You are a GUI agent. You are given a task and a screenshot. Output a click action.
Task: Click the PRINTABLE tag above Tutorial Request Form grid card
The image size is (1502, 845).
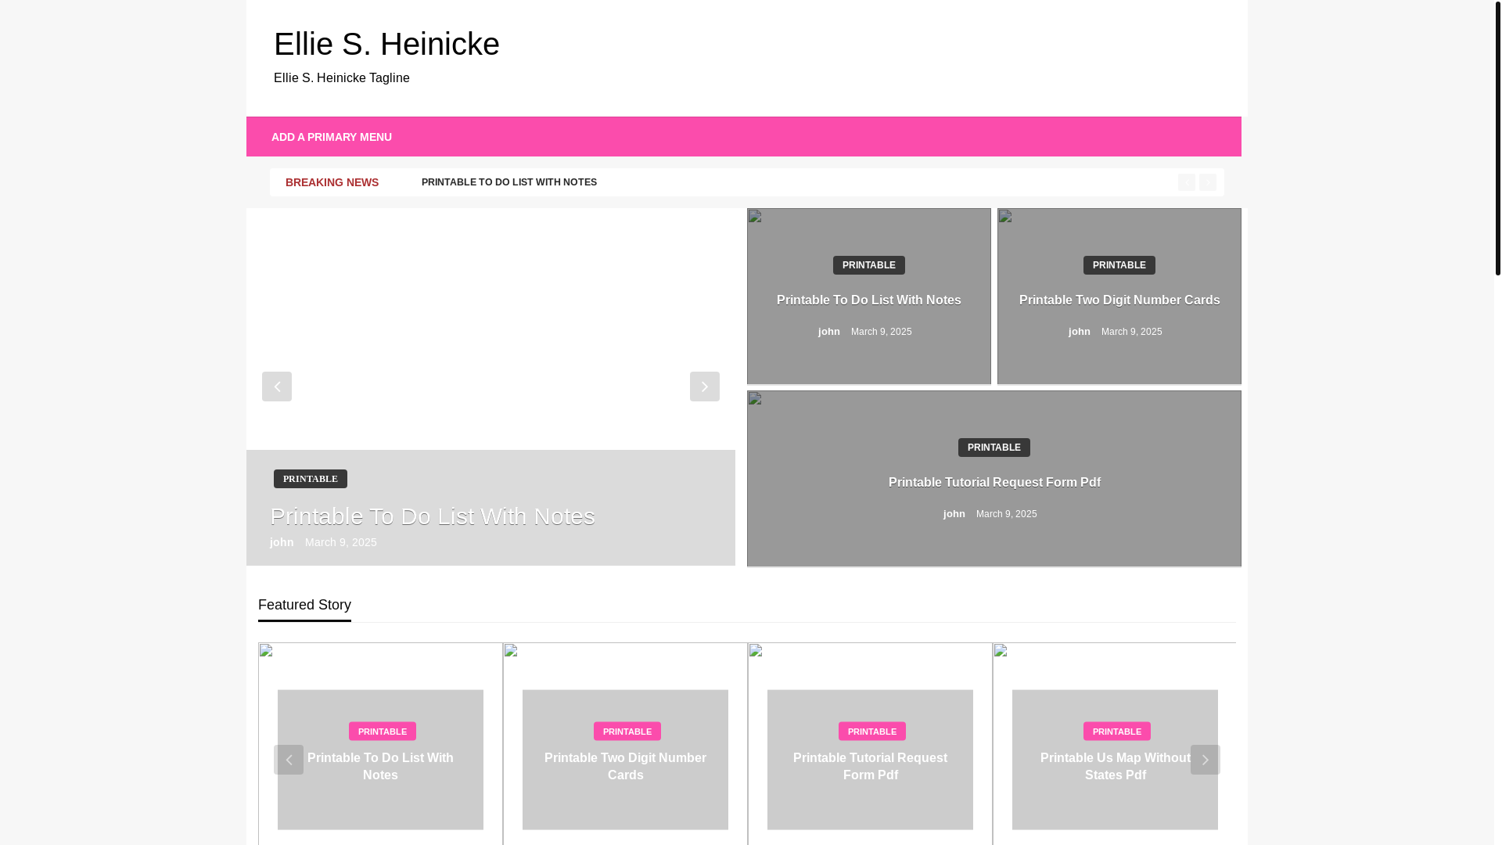(994, 448)
